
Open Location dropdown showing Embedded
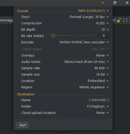(x=98, y=81)
